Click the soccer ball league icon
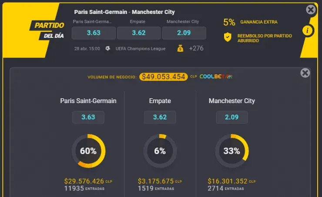Screen dimensions: 322x197 [108, 49]
